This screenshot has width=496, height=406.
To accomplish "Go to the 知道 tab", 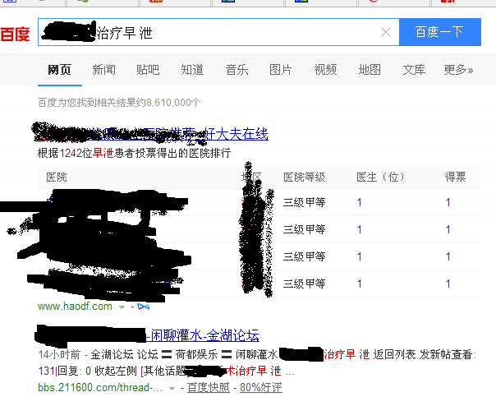I will pyautogui.click(x=192, y=70).
